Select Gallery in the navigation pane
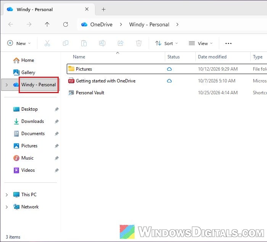 (28, 73)
